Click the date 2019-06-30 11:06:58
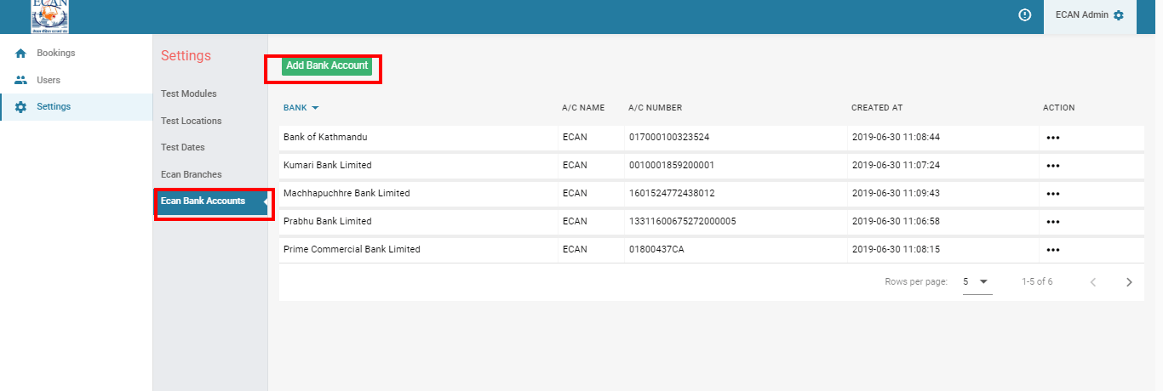 (x=896, y=221)
